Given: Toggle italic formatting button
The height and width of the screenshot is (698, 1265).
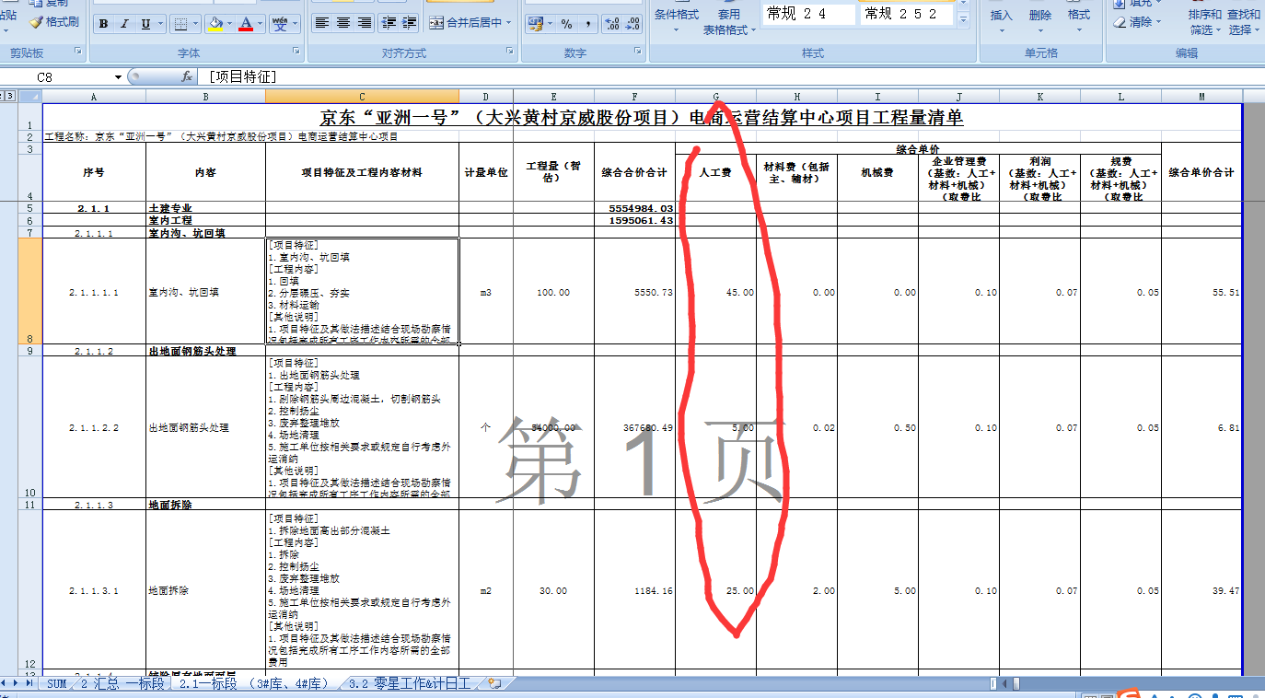Looking at the screenshot, I should click(x=123, y=24).
